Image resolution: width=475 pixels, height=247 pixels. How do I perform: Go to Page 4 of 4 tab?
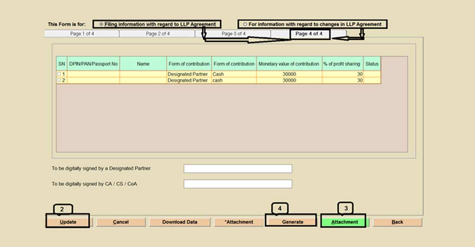click(309, 34)
